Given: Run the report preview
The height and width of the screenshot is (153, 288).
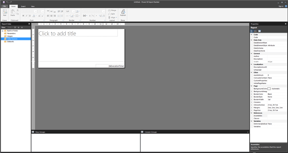Looking at the screenshot, I should tap(5, 13).
